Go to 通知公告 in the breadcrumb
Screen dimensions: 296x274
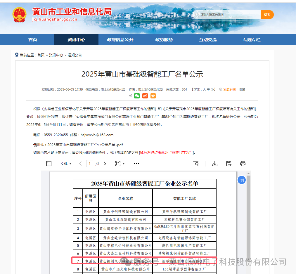tap(75, 55)
